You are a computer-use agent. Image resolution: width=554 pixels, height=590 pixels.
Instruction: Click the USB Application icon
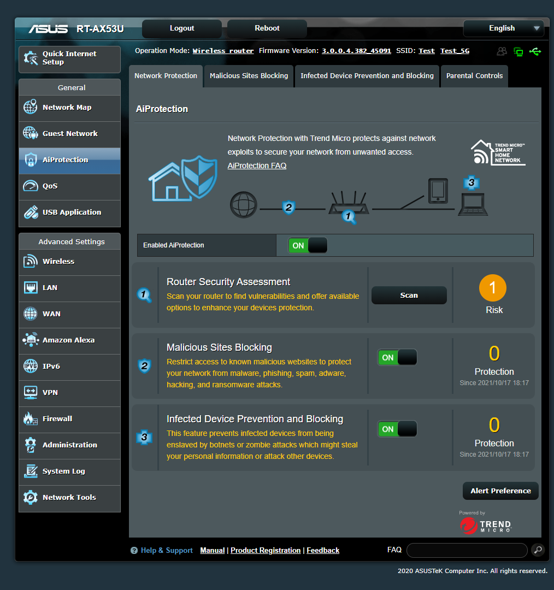31,212
